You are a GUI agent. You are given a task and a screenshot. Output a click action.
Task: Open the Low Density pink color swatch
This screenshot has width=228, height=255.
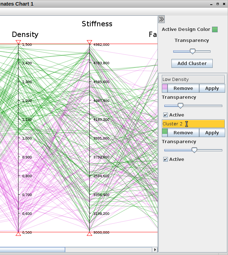pos(165,88)
